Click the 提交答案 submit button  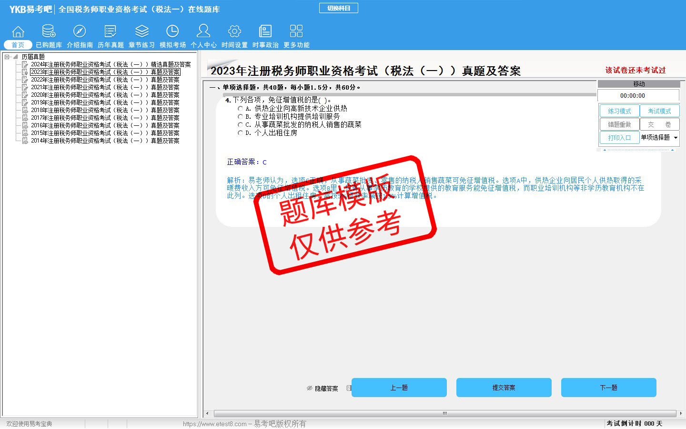click(x=504, y=388)
